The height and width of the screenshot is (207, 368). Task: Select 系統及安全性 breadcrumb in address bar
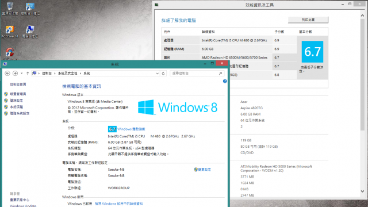pos(68,74)
